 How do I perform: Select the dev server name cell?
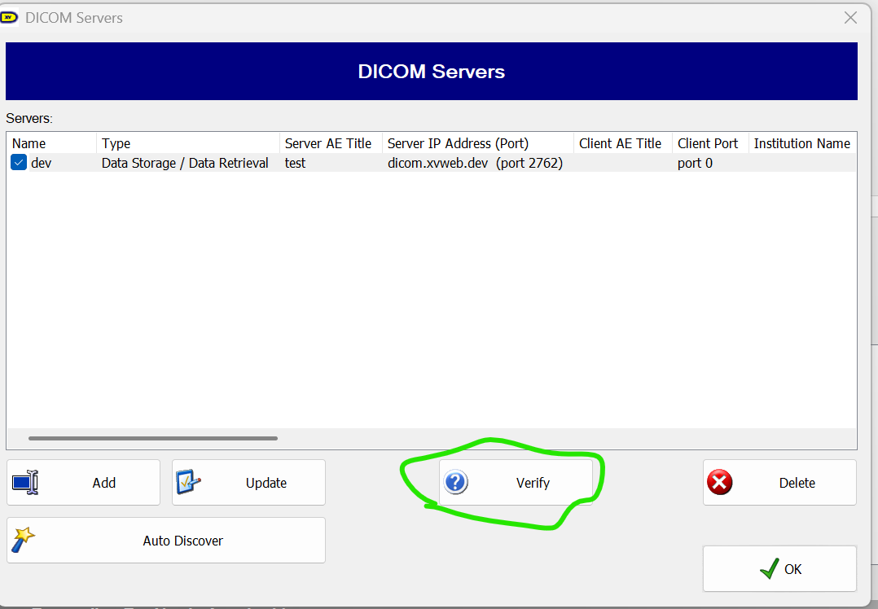coord(42,164)
